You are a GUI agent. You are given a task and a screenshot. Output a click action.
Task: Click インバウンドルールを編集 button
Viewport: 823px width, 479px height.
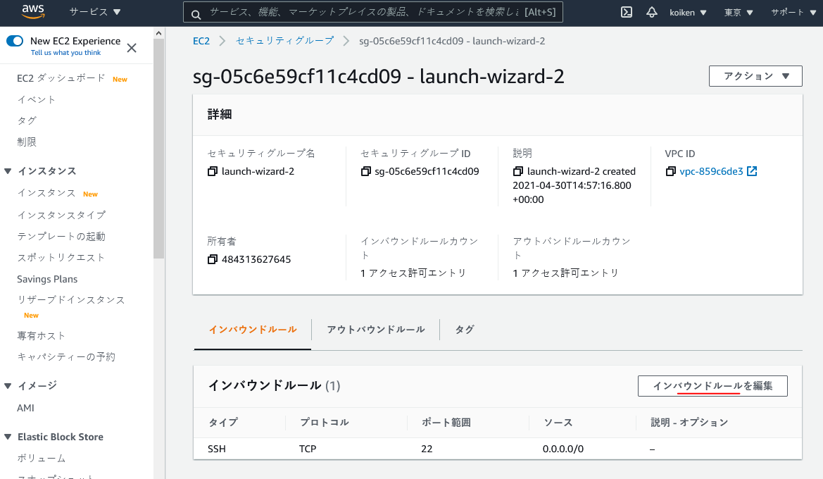pos(712,385)
